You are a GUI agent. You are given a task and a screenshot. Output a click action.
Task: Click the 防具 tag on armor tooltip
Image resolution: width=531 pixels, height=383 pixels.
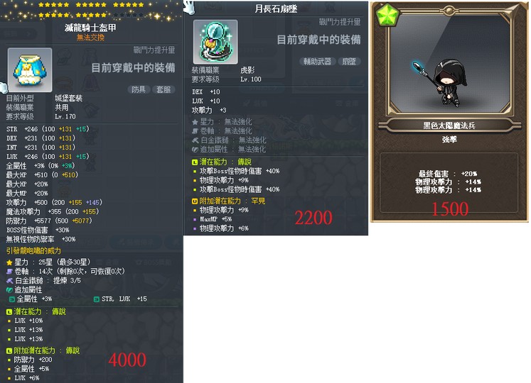[138, 89]
